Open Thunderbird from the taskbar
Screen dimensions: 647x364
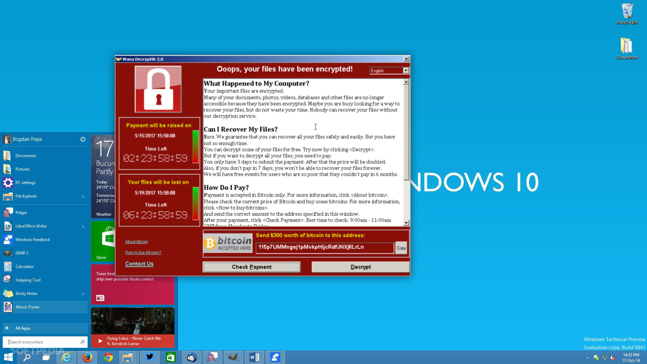(x=192, y=357)
